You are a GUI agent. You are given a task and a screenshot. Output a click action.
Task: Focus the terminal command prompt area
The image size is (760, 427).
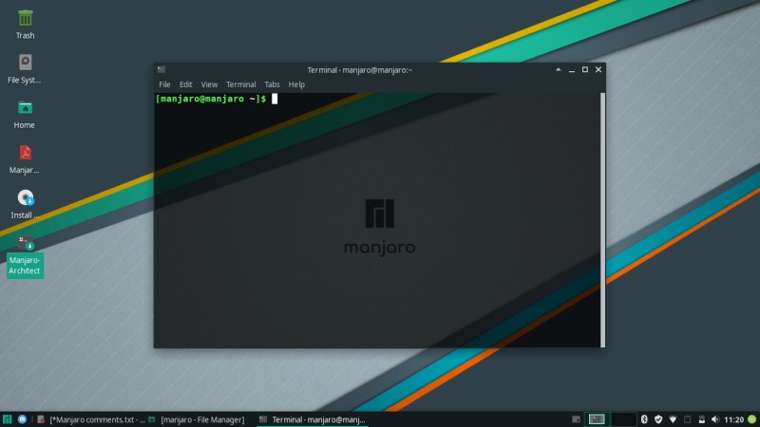377,220
